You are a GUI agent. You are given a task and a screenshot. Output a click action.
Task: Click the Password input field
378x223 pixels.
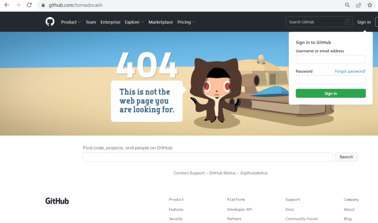(x=330, y=80)
